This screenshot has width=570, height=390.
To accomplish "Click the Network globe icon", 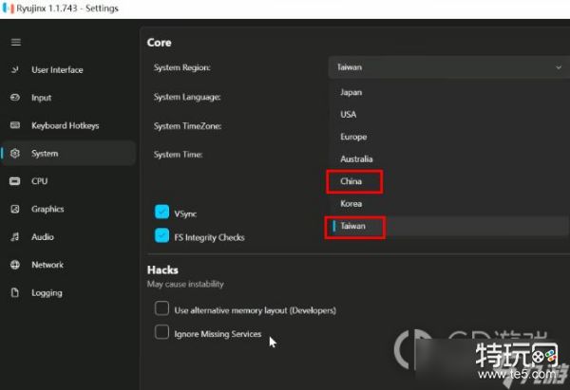I will 15,265.
